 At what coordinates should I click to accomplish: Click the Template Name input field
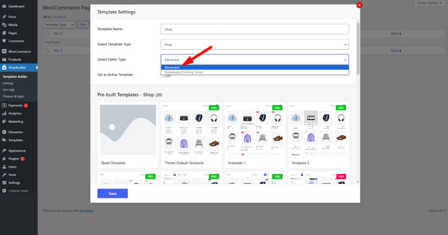point(255,29)
